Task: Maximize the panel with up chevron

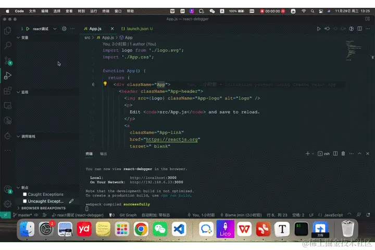Action: click(359, 154)
